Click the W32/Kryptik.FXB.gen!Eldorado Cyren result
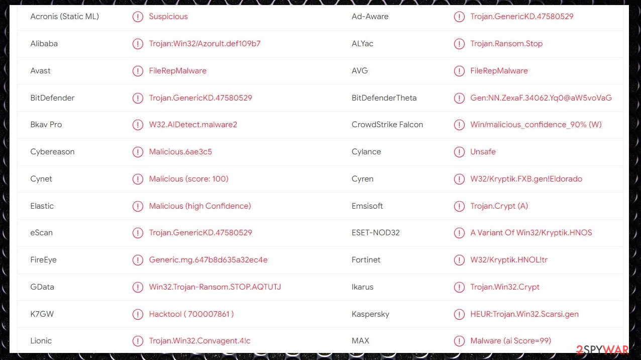 (x=526, y=179)
